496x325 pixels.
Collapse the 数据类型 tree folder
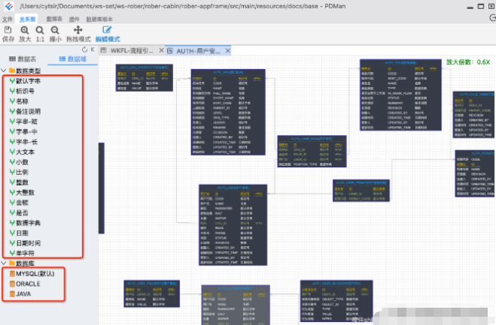pos(4,71)
